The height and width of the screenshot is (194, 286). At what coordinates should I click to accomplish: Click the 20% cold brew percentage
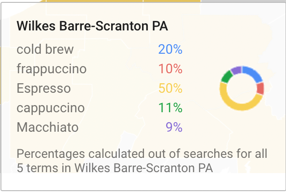click(171, 49)
